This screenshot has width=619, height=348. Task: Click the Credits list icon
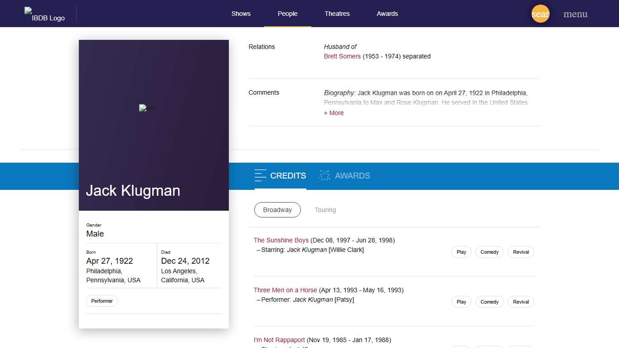tap(260, 175)
